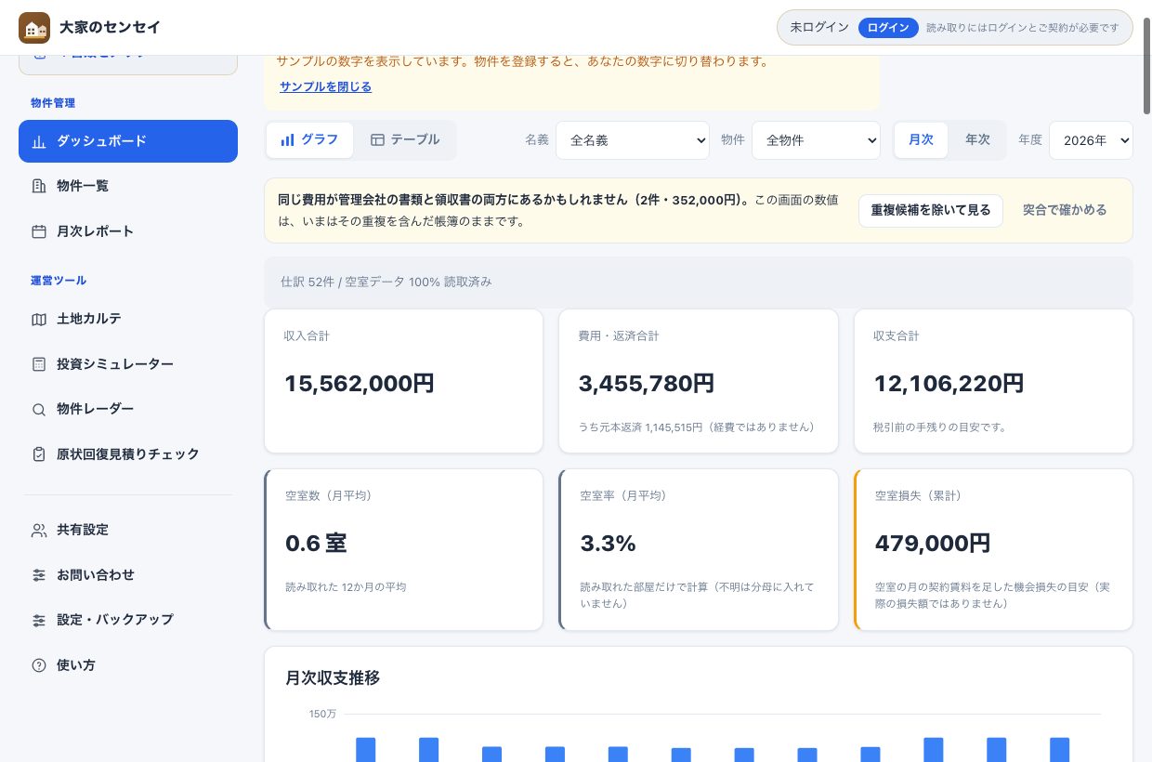Image resolution: width=1152 pixels, height=762 pixels.
Task: Click the 運営ツール section header
Action: [59, 281]
